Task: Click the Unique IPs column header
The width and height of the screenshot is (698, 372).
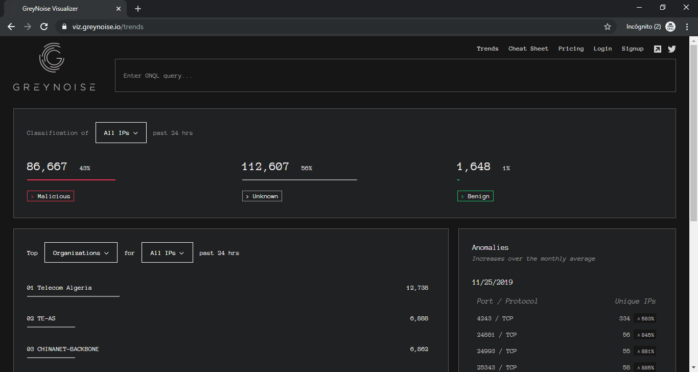Action: [x=635, y=301]
